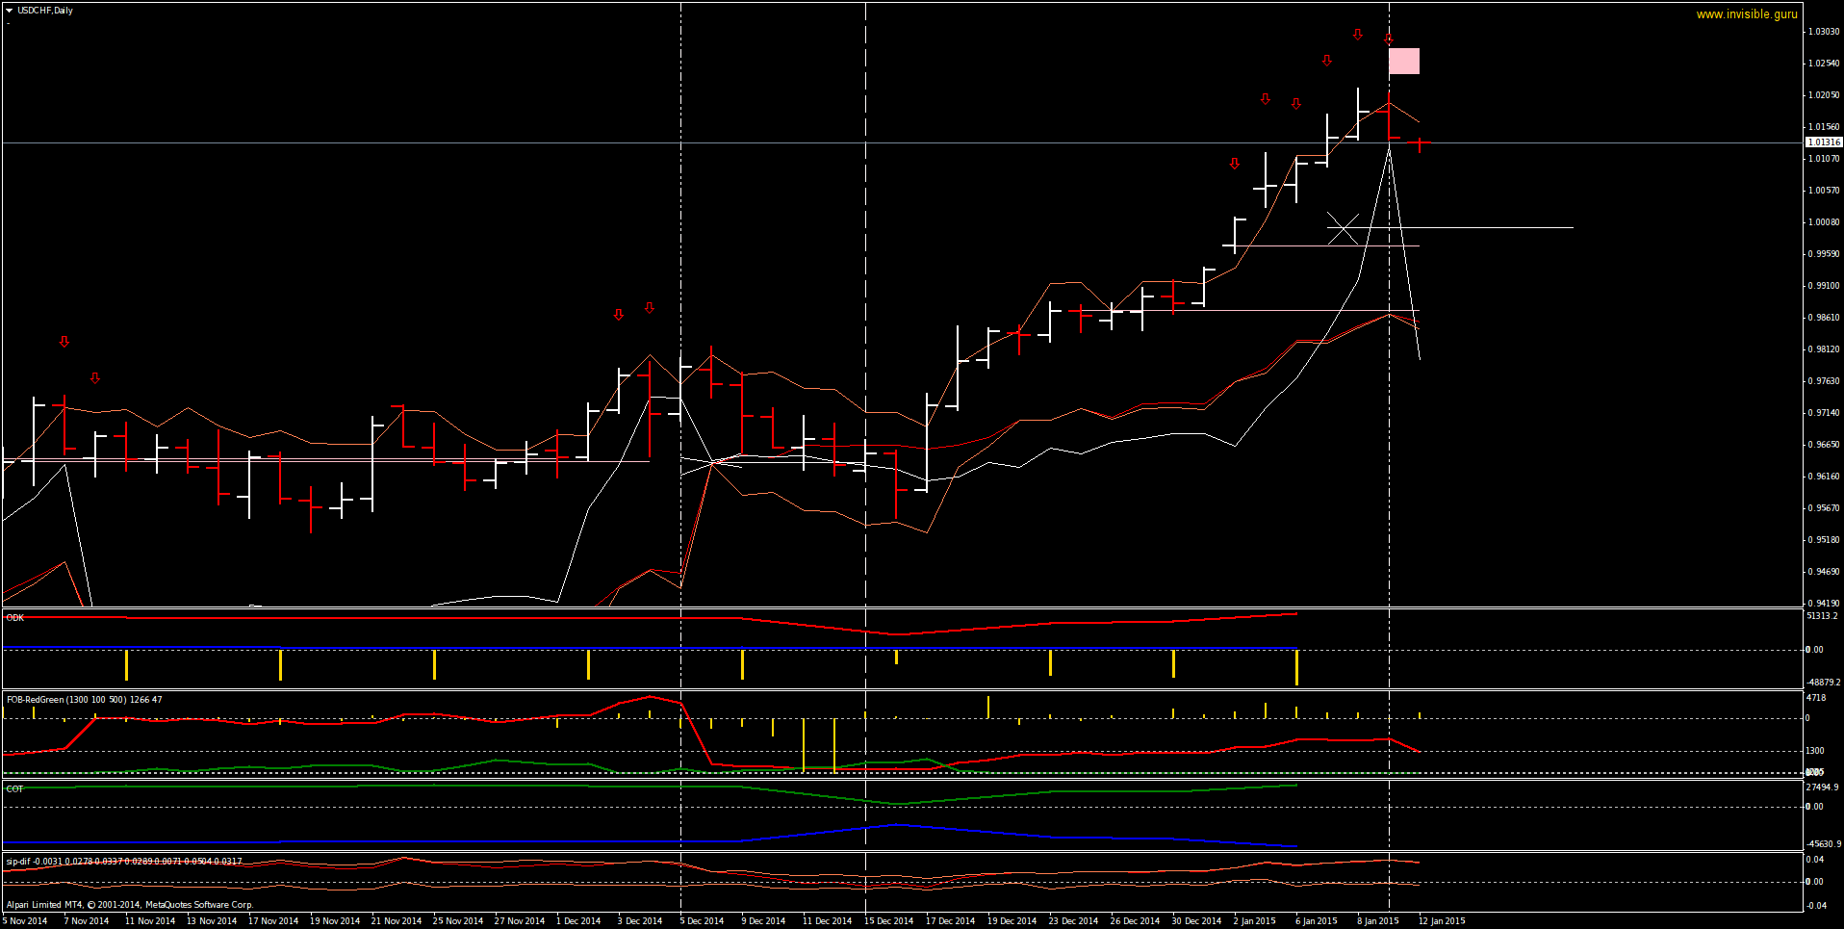Click the 12 Jan 2015 date label
This screenshot has width=1844, height=929.
point(1442,921)
